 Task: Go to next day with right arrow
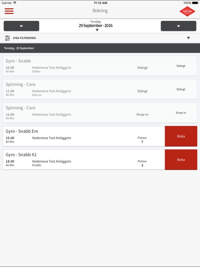(x=178, y=26)
